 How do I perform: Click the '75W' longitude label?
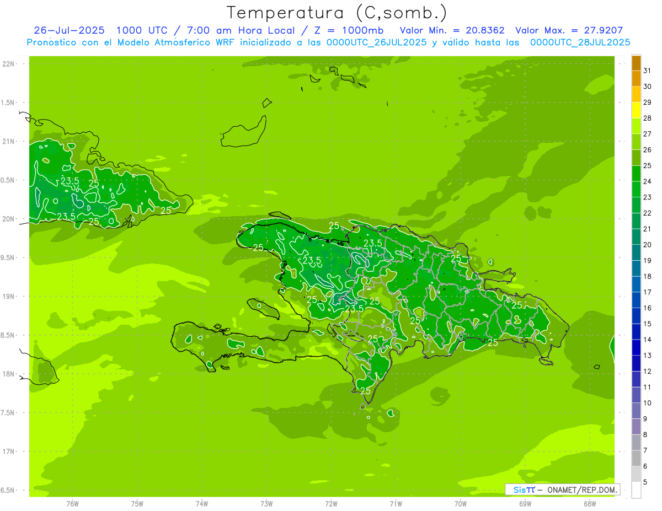(x=137, y=503)
